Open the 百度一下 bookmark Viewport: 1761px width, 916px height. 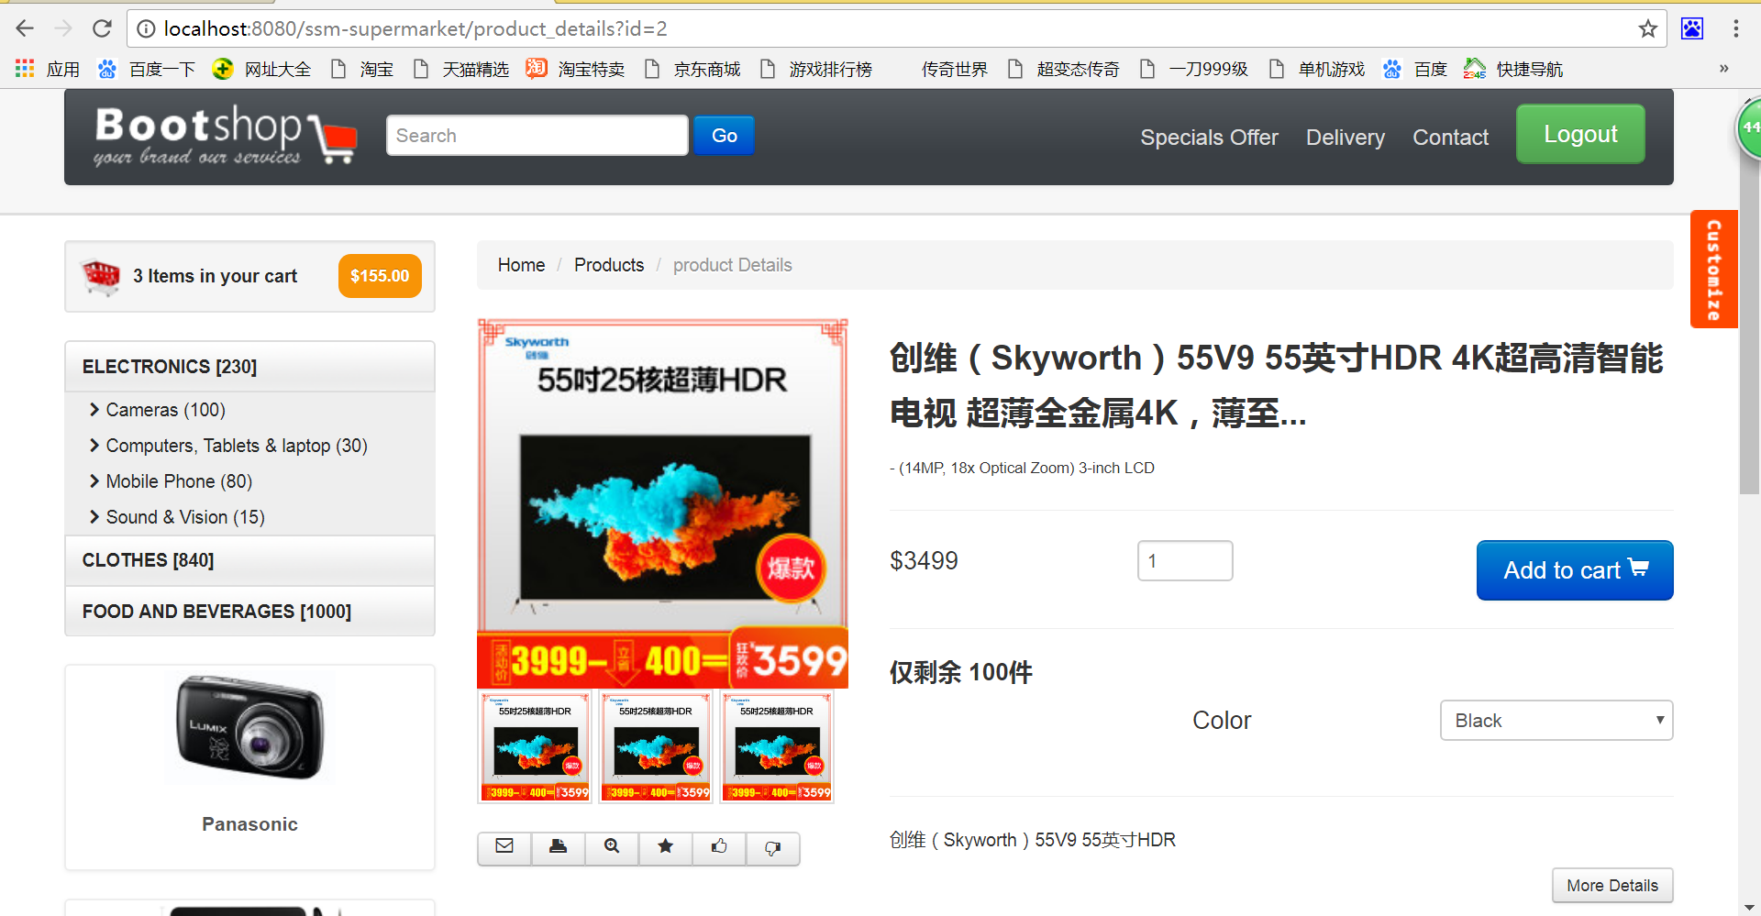147,69
